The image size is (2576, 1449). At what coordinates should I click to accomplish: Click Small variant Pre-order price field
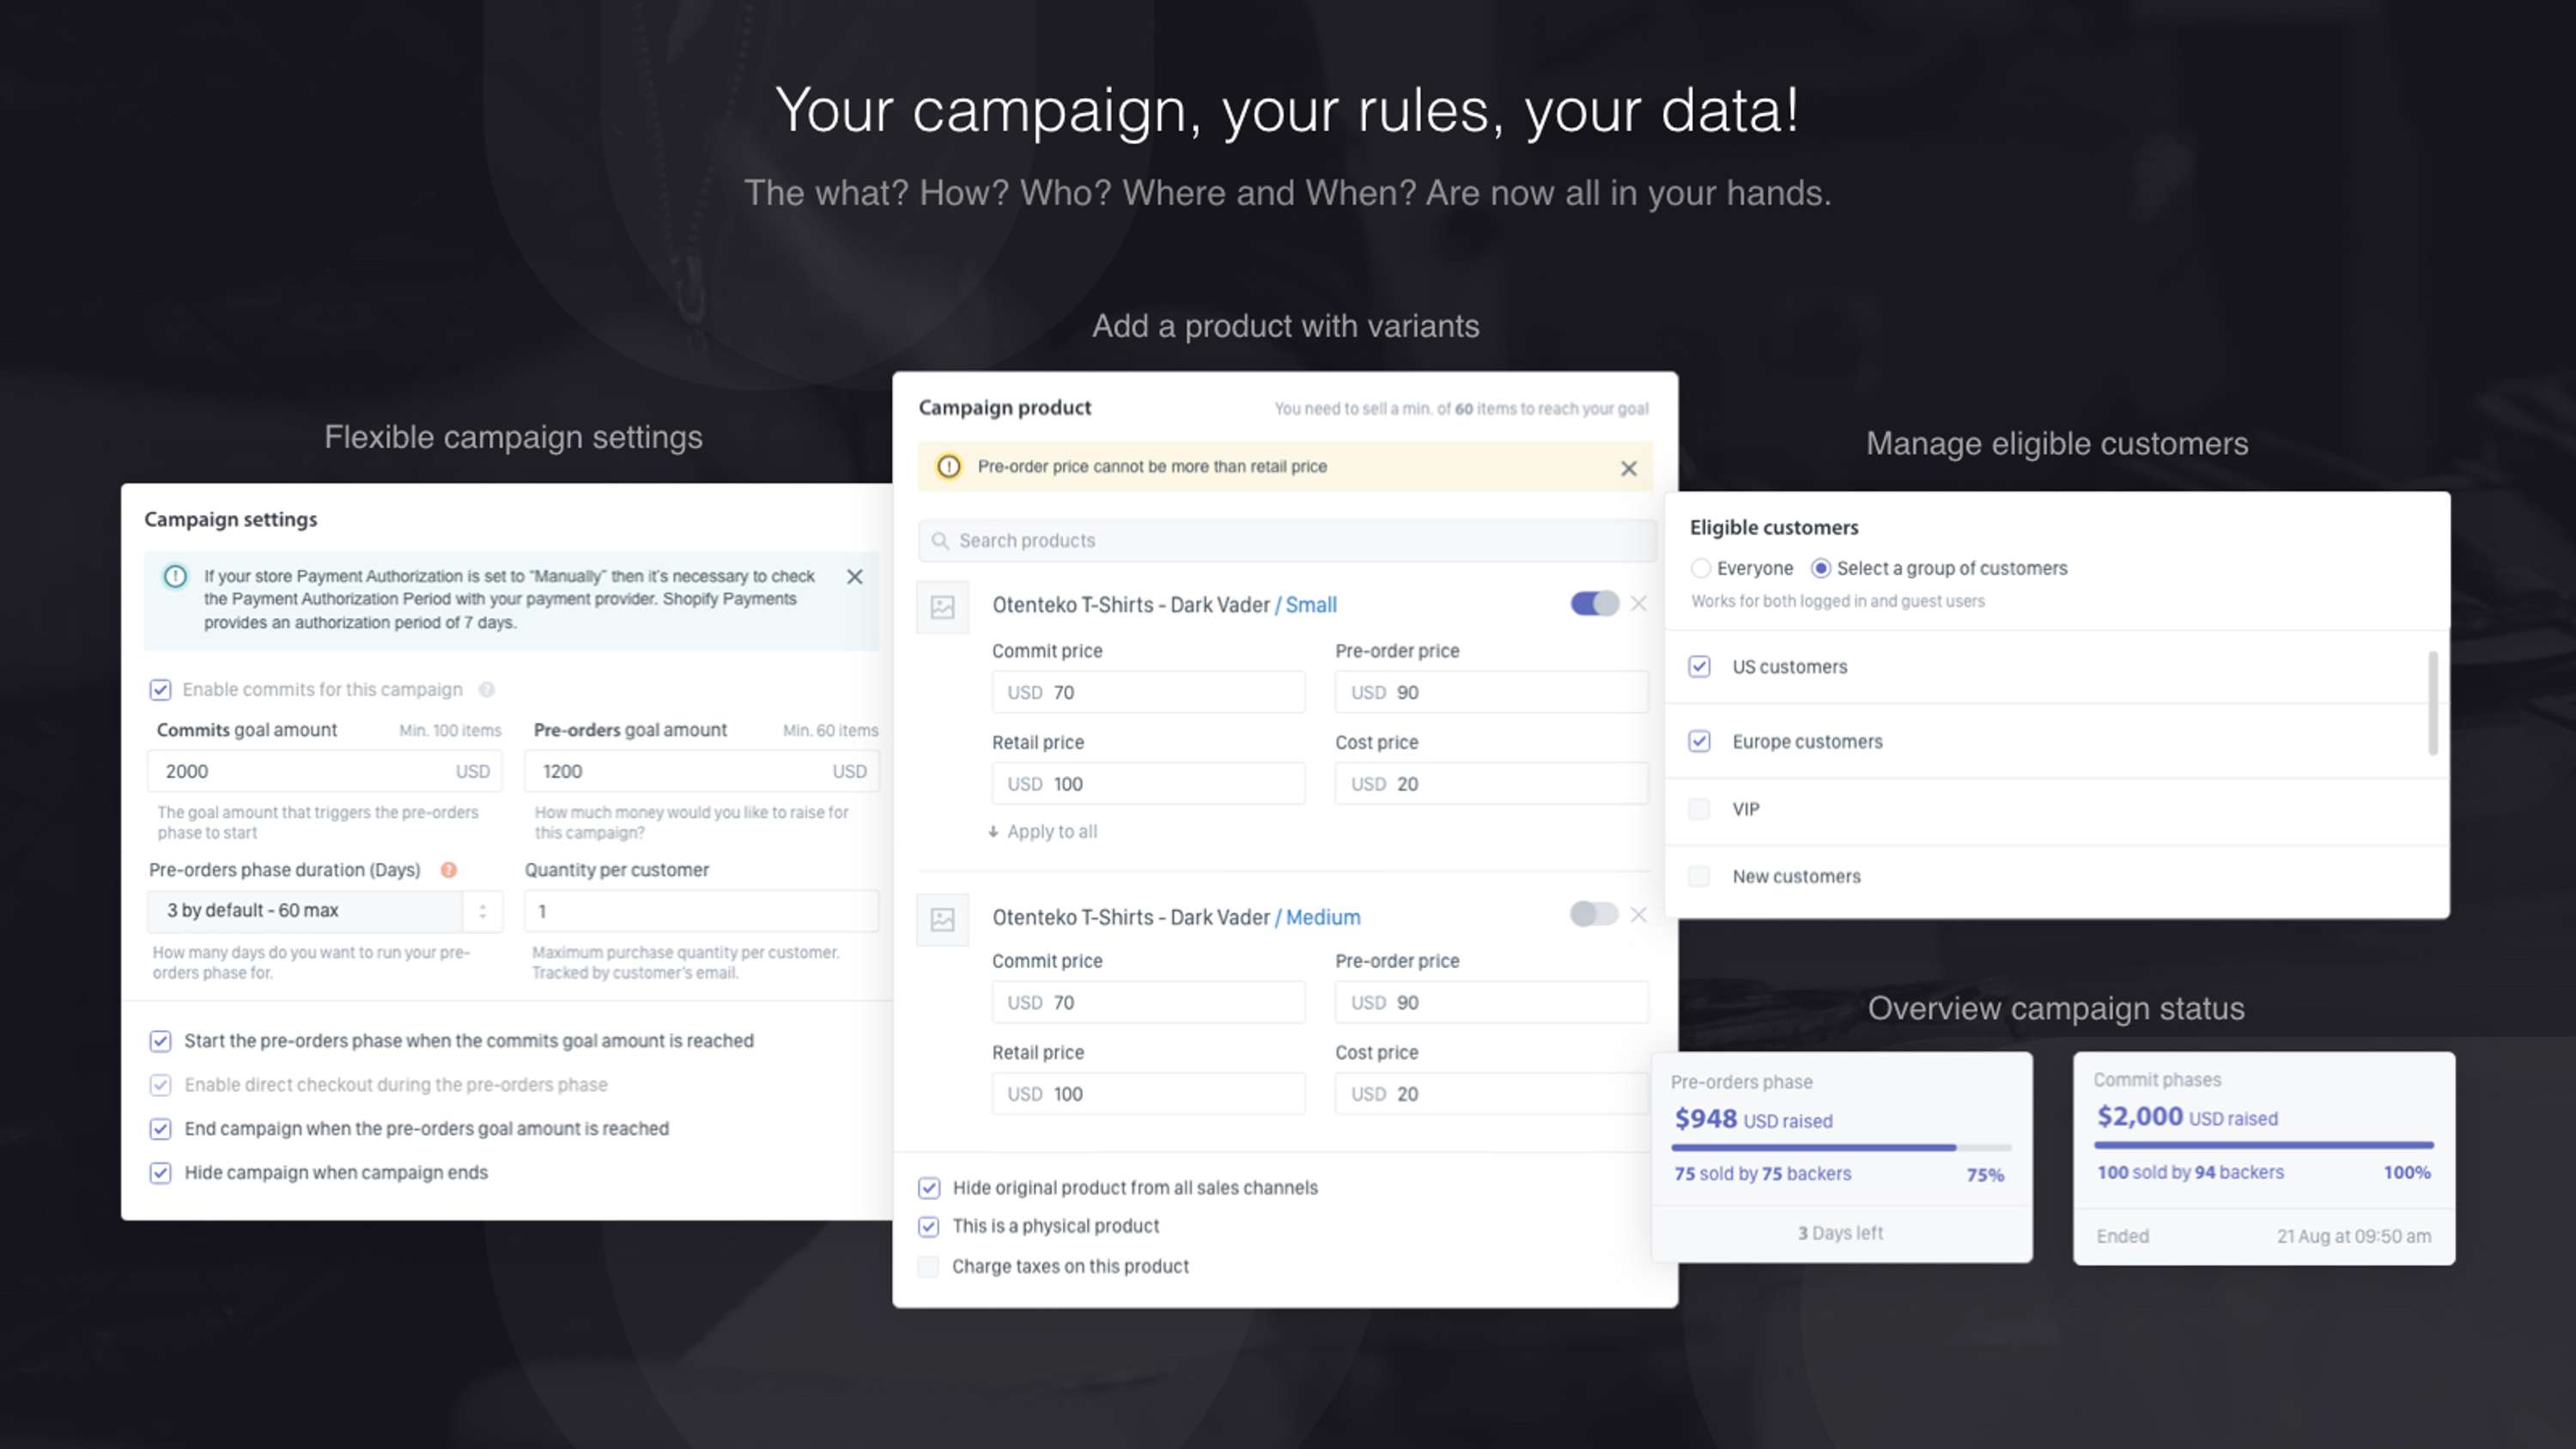click(1491, 692)
